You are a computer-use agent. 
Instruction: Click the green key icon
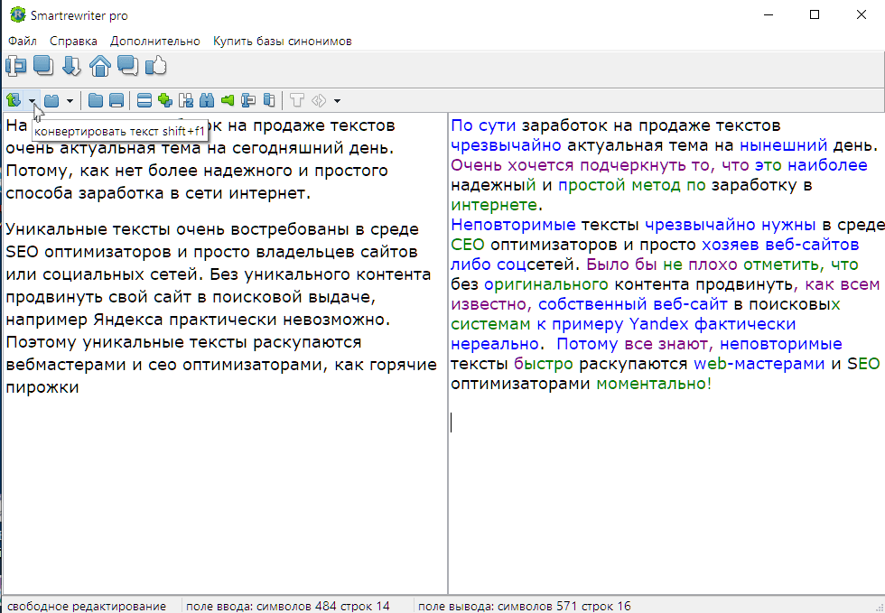(x=228, y=101)
